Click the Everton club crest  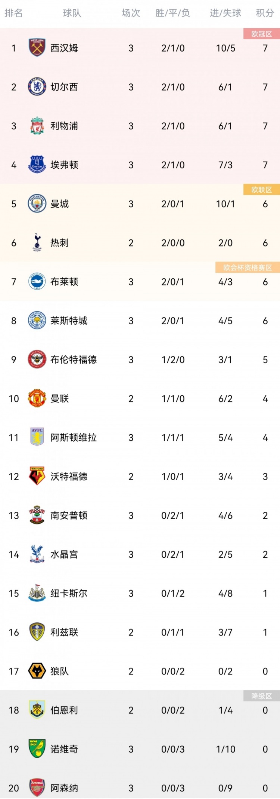coord(37,165)
